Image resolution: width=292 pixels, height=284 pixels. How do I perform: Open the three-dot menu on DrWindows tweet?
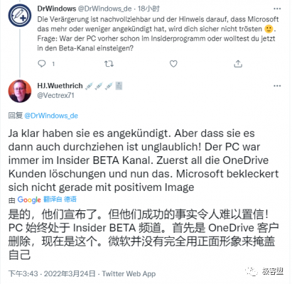(277, 9)
